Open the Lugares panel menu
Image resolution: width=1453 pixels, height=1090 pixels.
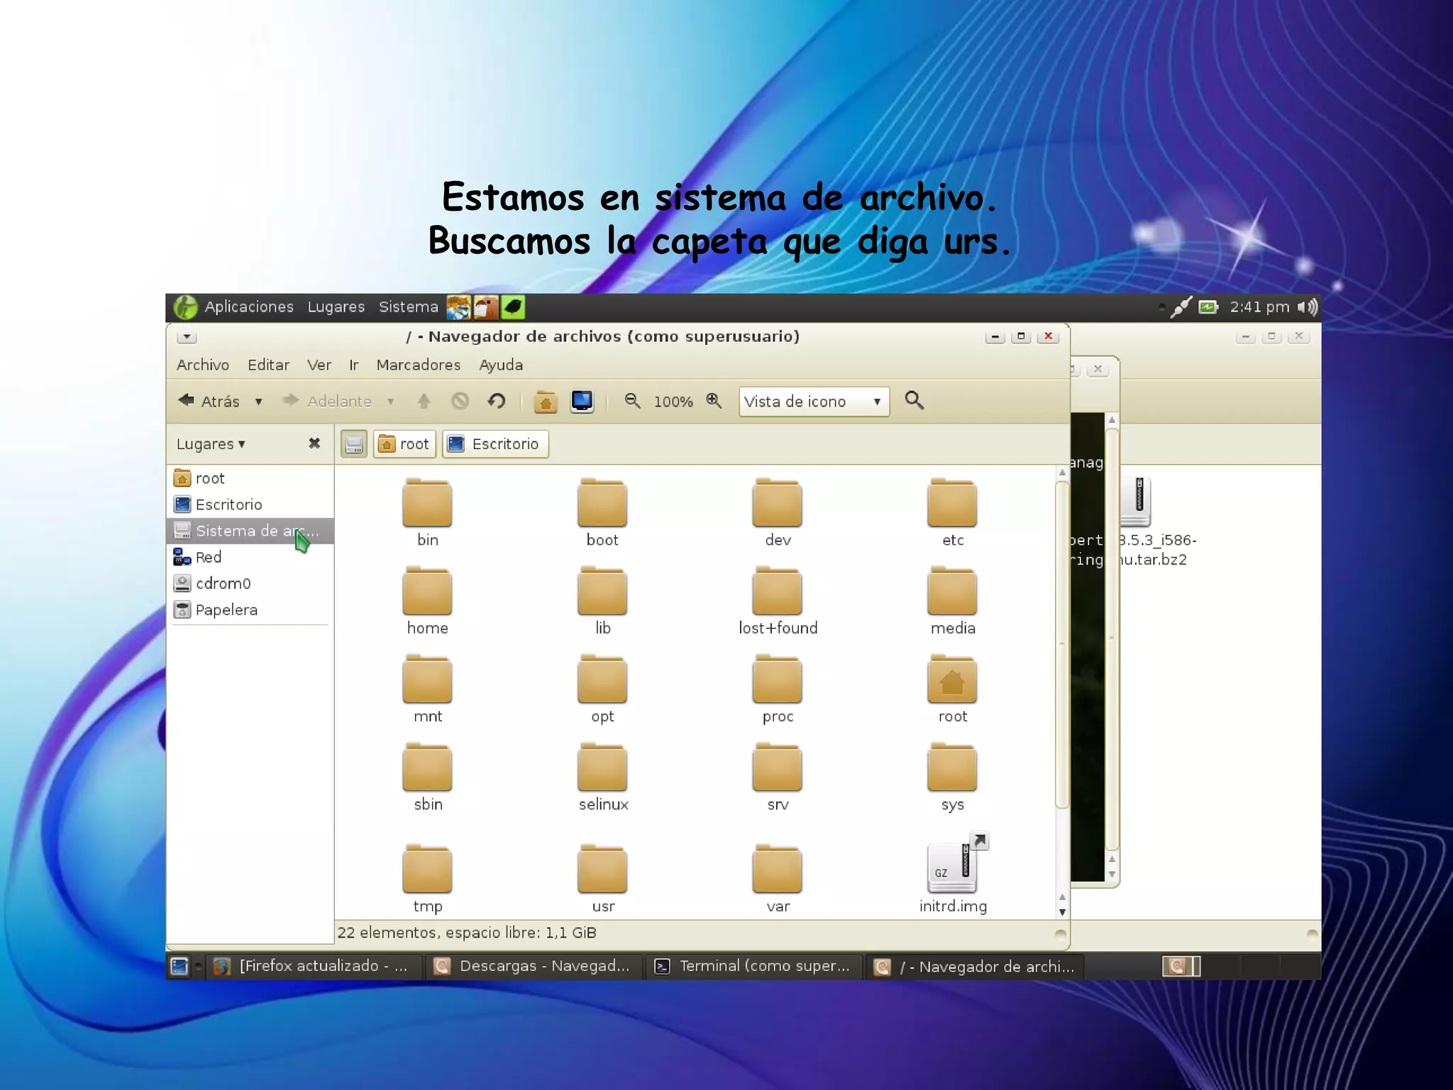coord(336,307)
